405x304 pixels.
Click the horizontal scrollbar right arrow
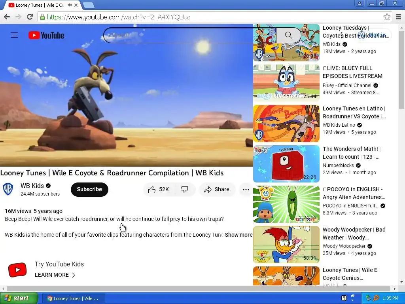(394, 289)
